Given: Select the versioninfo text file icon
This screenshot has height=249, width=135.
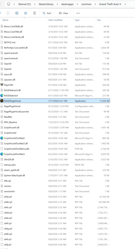Looking at the screenshot, I should [x=2, y=191].
